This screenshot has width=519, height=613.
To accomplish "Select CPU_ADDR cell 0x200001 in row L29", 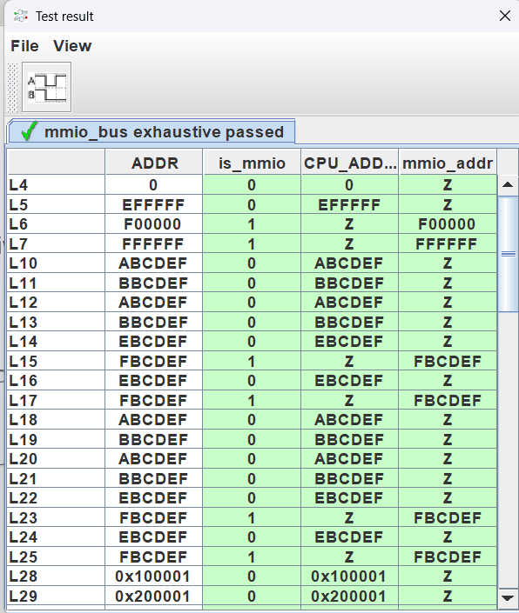I will (x=349, y=595).
